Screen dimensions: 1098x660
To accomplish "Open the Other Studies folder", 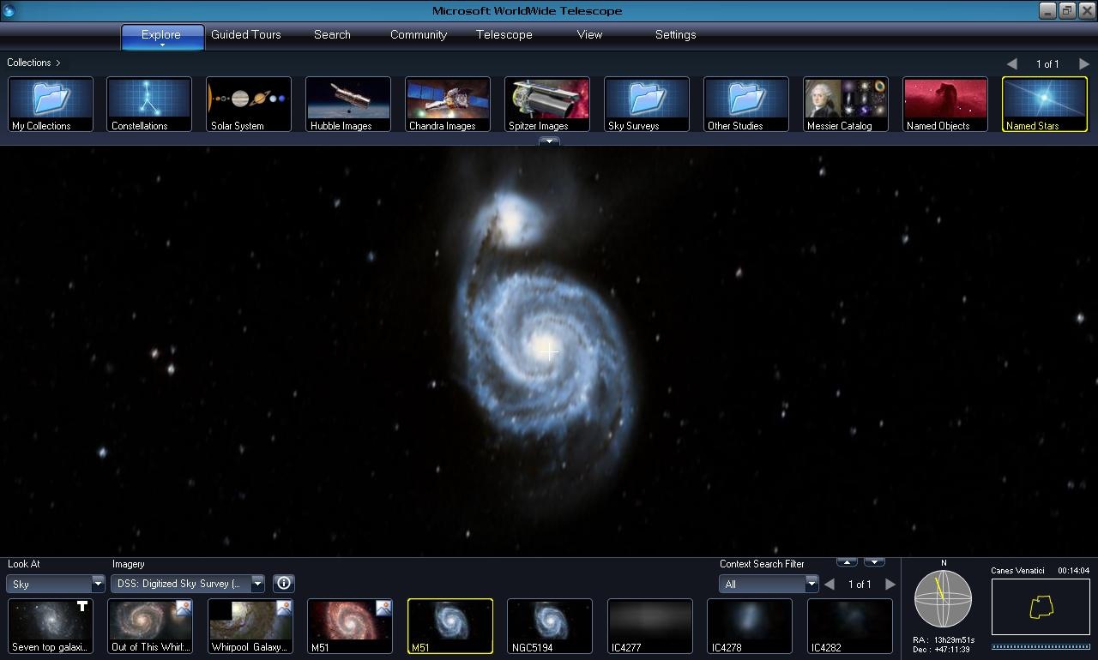I will click(746, 104).
